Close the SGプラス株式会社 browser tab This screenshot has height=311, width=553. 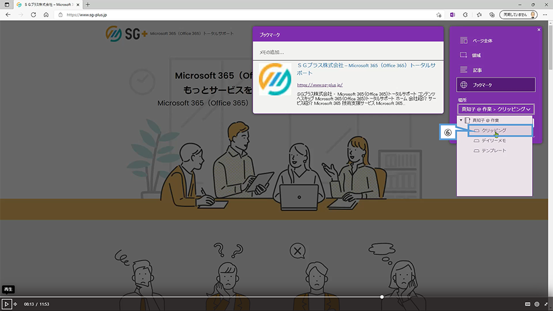[78, 4]
